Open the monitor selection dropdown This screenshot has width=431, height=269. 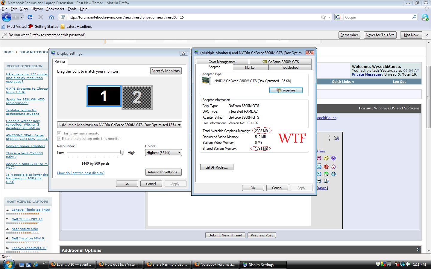click(x=119, y=125)
